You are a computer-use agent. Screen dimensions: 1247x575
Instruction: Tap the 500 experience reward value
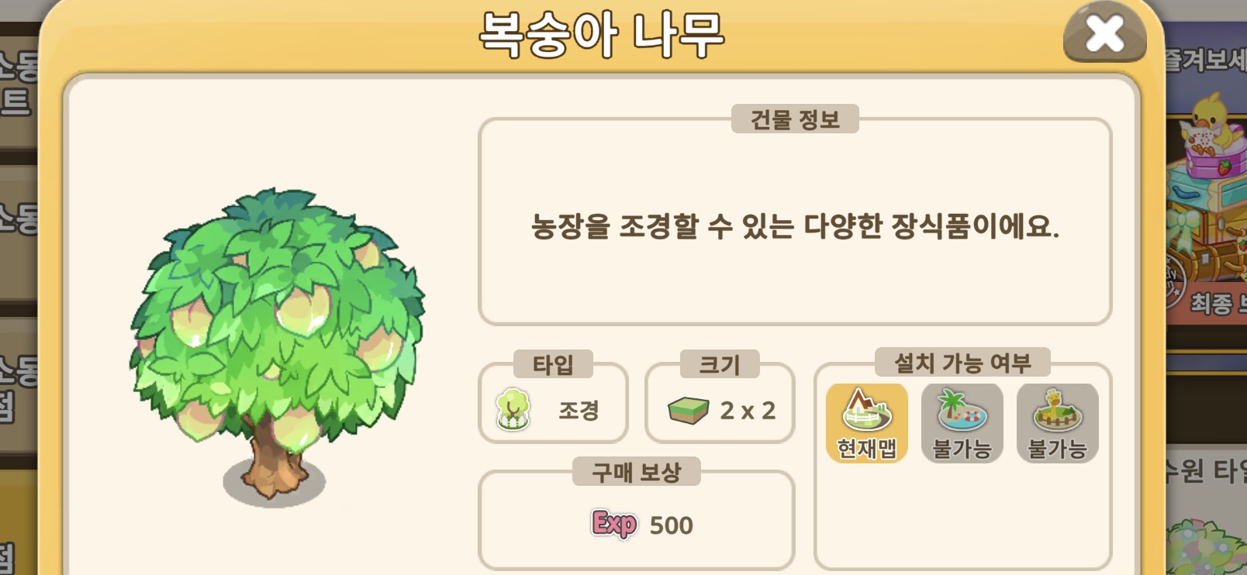click(x=671, y=525)
